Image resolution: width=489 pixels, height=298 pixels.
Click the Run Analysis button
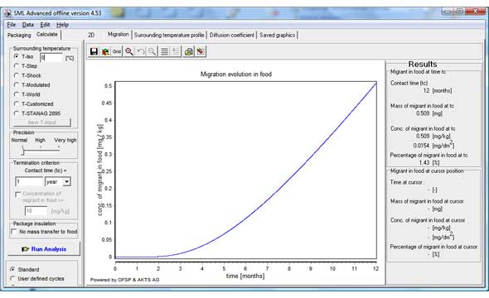tap(44, 249)
